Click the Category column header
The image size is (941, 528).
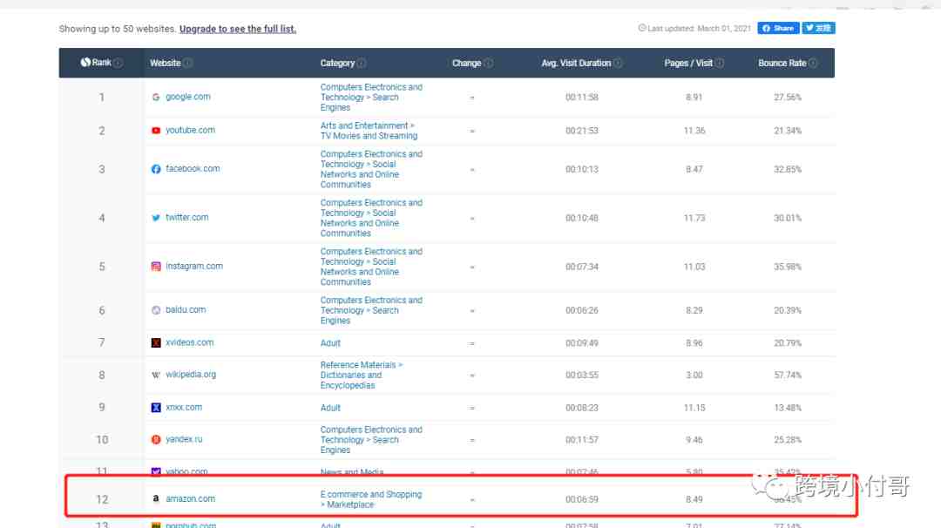(x=337, y=63)
